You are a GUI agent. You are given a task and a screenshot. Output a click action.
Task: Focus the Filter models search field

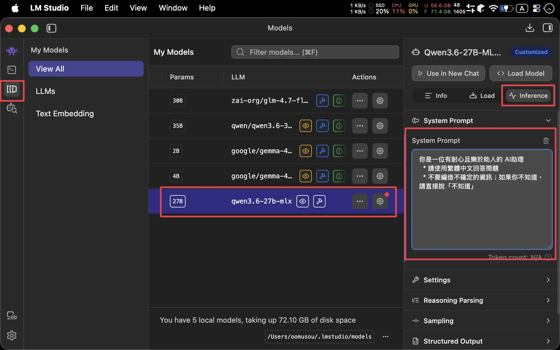[x=315, y=52]
